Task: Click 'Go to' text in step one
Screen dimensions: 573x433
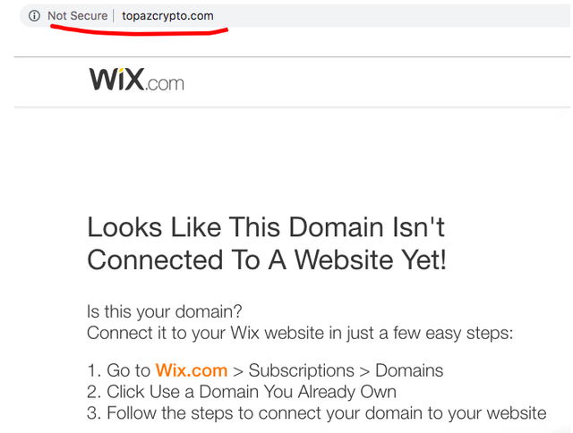Action: pos(129,370)
